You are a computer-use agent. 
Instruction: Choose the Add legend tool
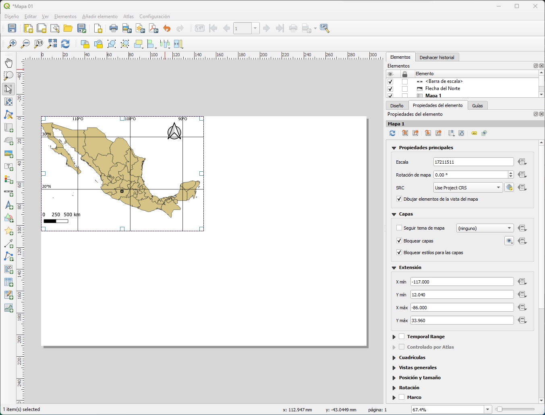(8, 179)
